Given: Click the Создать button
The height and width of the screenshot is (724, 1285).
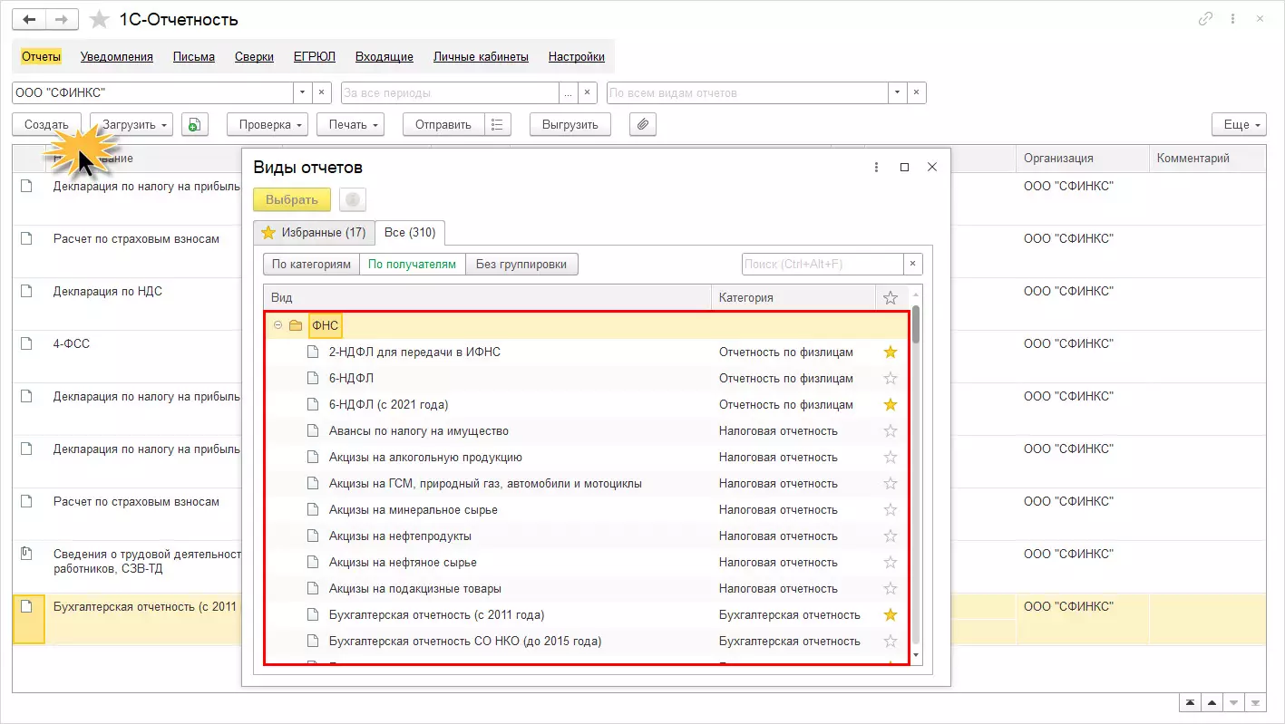Looking at the screenshot, I should (x=46, y=125).
